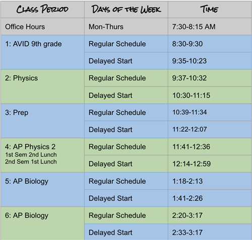252x240 pixels.
Task: Select the 12:14-12:59 time cell
Action: [210, 164]
